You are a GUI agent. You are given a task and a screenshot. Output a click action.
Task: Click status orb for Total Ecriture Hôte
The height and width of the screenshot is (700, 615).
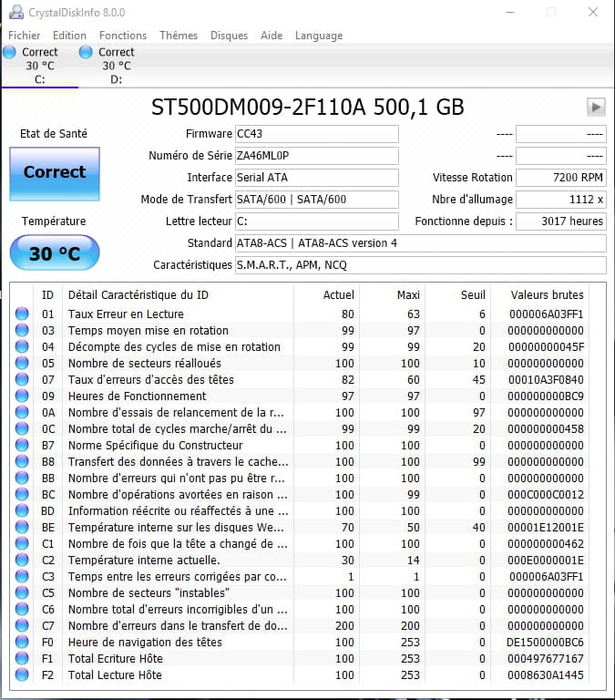coord(23,659)
